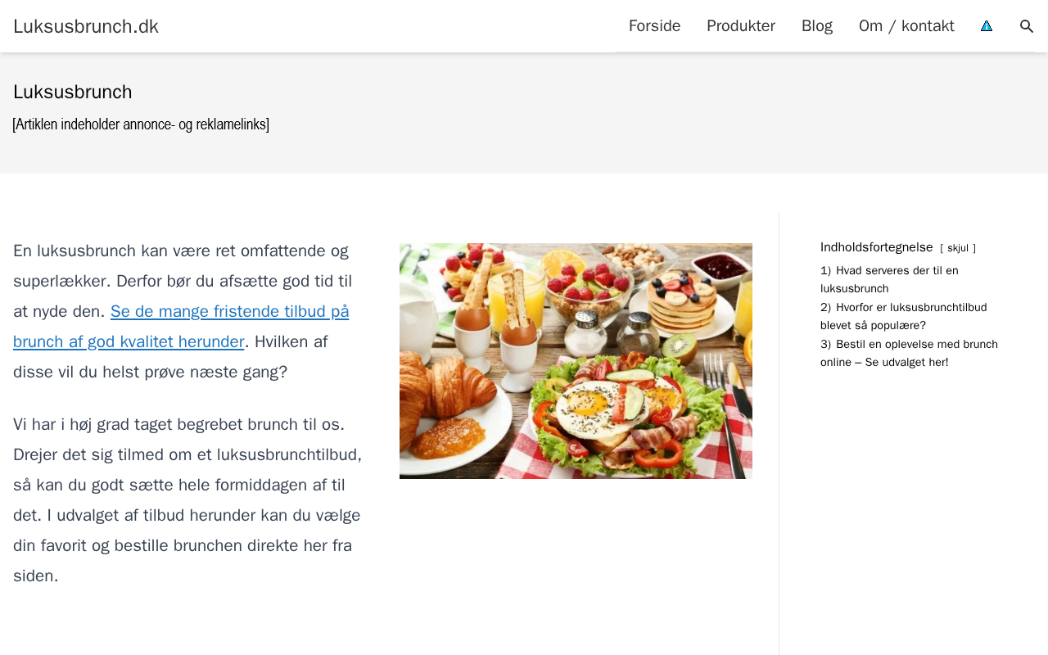Click the annonce- og reklamelinks notice
The height and width of the screenshot is (655, 1048).
pos(141,124)
